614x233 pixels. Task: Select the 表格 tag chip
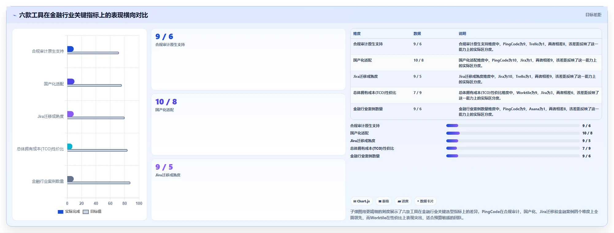384,201
